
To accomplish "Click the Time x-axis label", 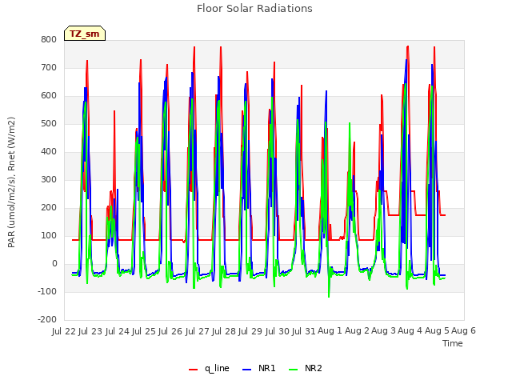I will coord(453,343).
